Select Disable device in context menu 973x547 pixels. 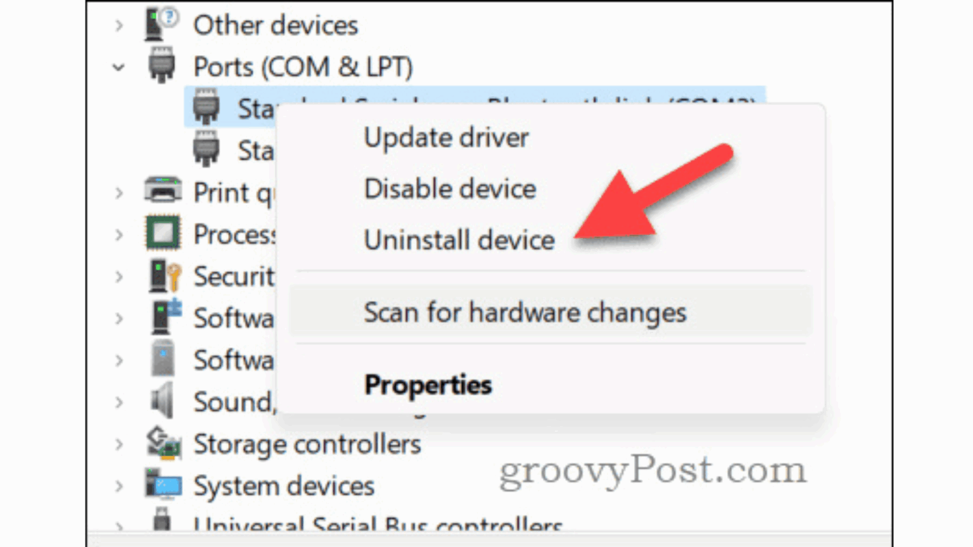coord(450,189)
